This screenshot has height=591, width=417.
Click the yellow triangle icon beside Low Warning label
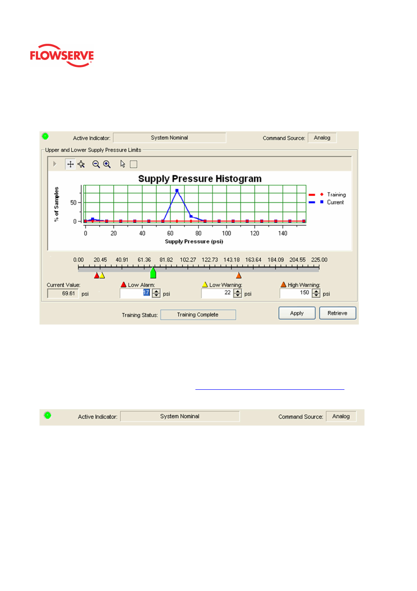point(205,284)
